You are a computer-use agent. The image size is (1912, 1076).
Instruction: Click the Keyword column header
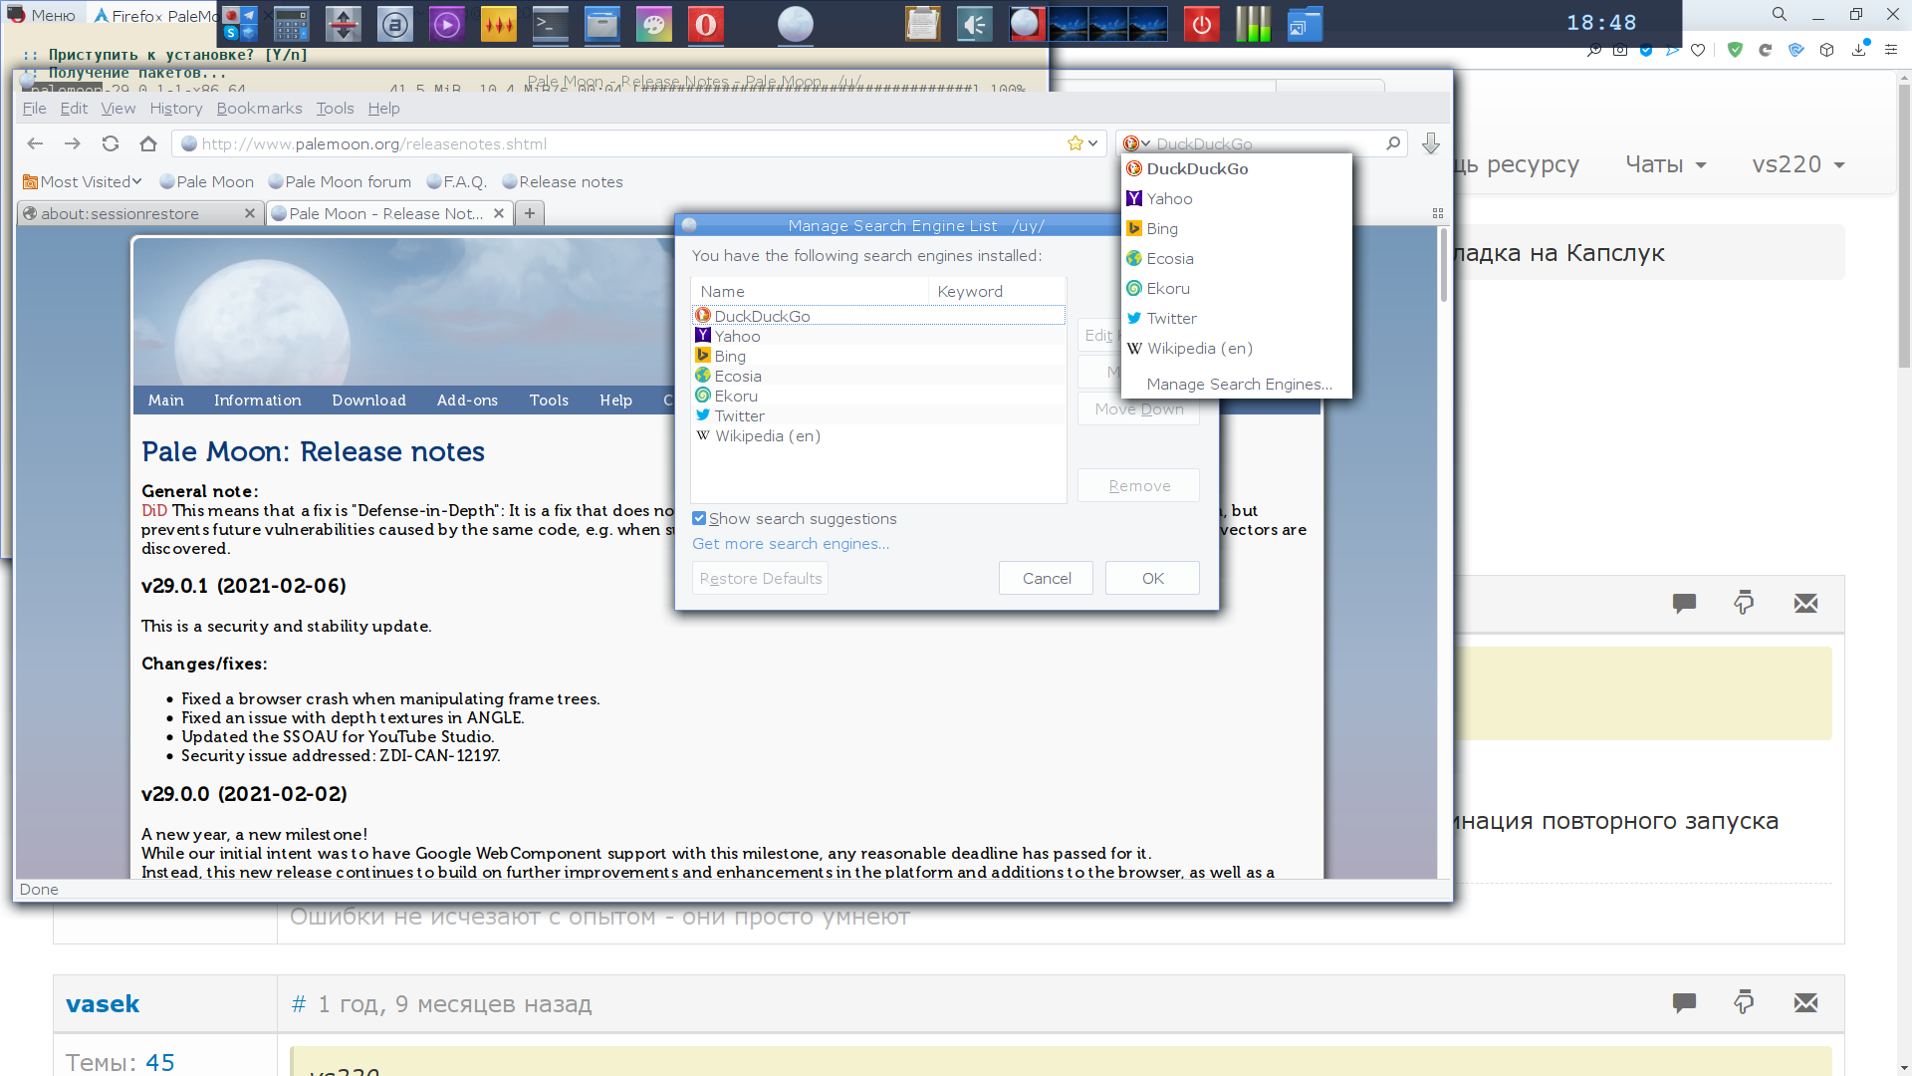(x=997, y=291)
